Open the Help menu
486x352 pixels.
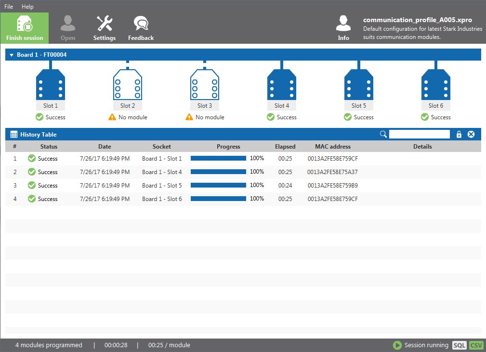click(x=27, y=7)
